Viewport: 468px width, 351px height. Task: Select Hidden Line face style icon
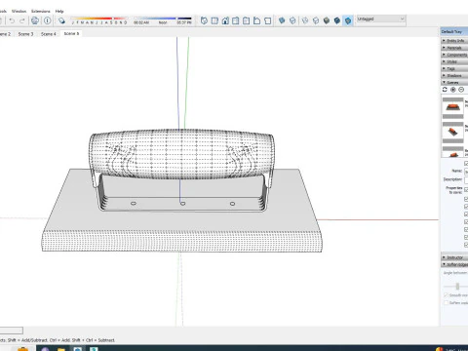point(316,20)
